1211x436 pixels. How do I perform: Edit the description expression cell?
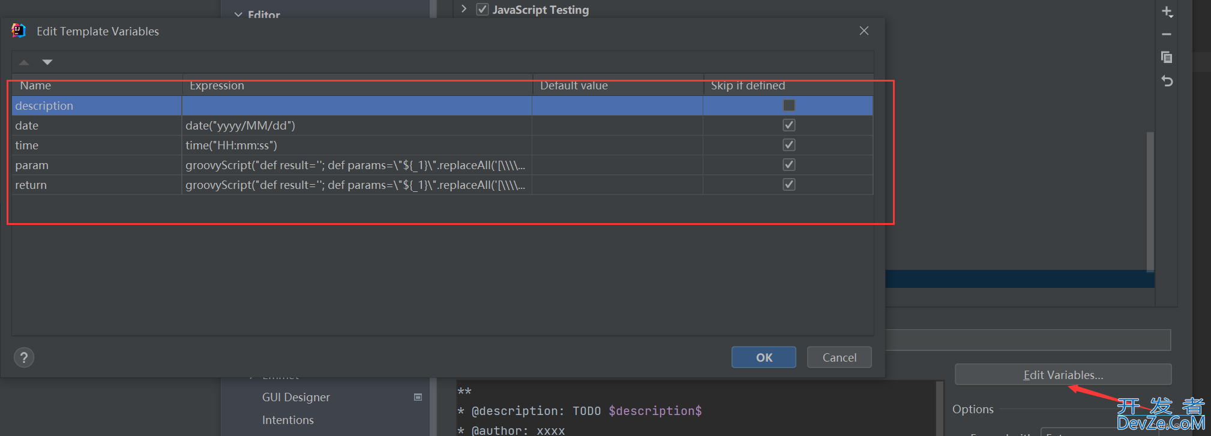point(357,106)
